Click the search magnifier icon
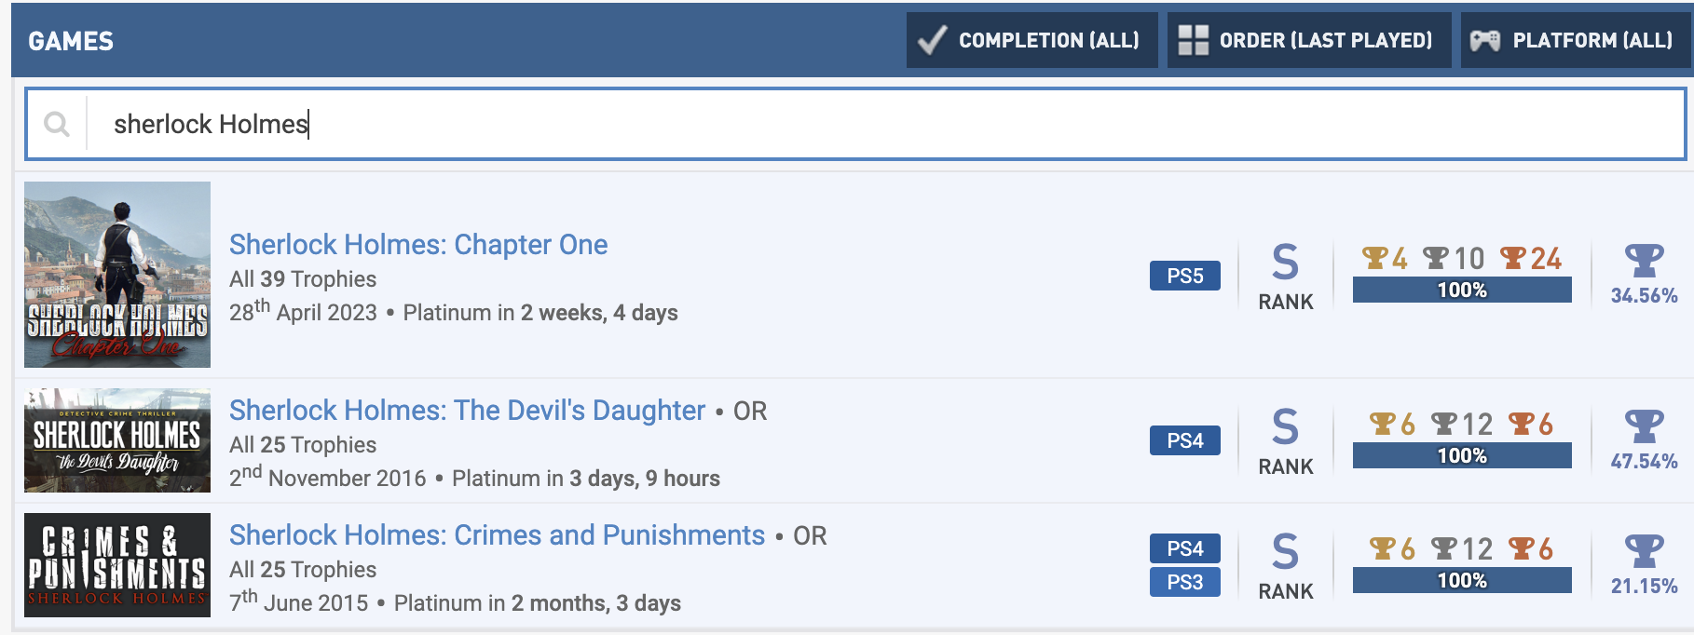This screenshot has height=635, width=1694. 57,124
